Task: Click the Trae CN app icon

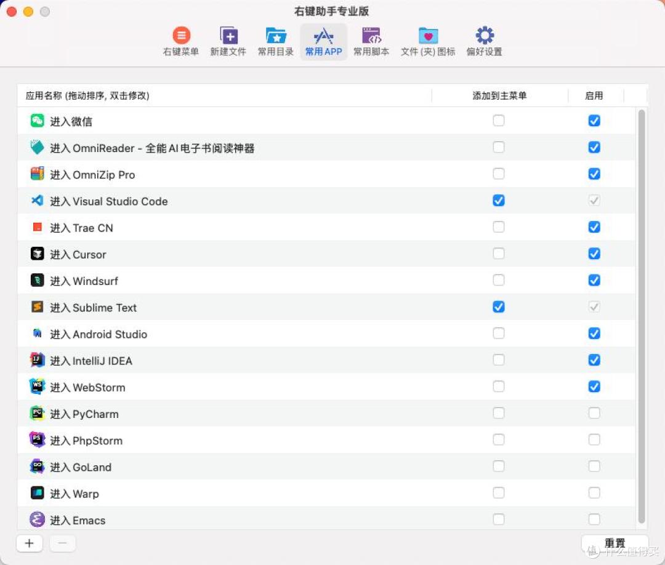Action: [x=38, y=227]
